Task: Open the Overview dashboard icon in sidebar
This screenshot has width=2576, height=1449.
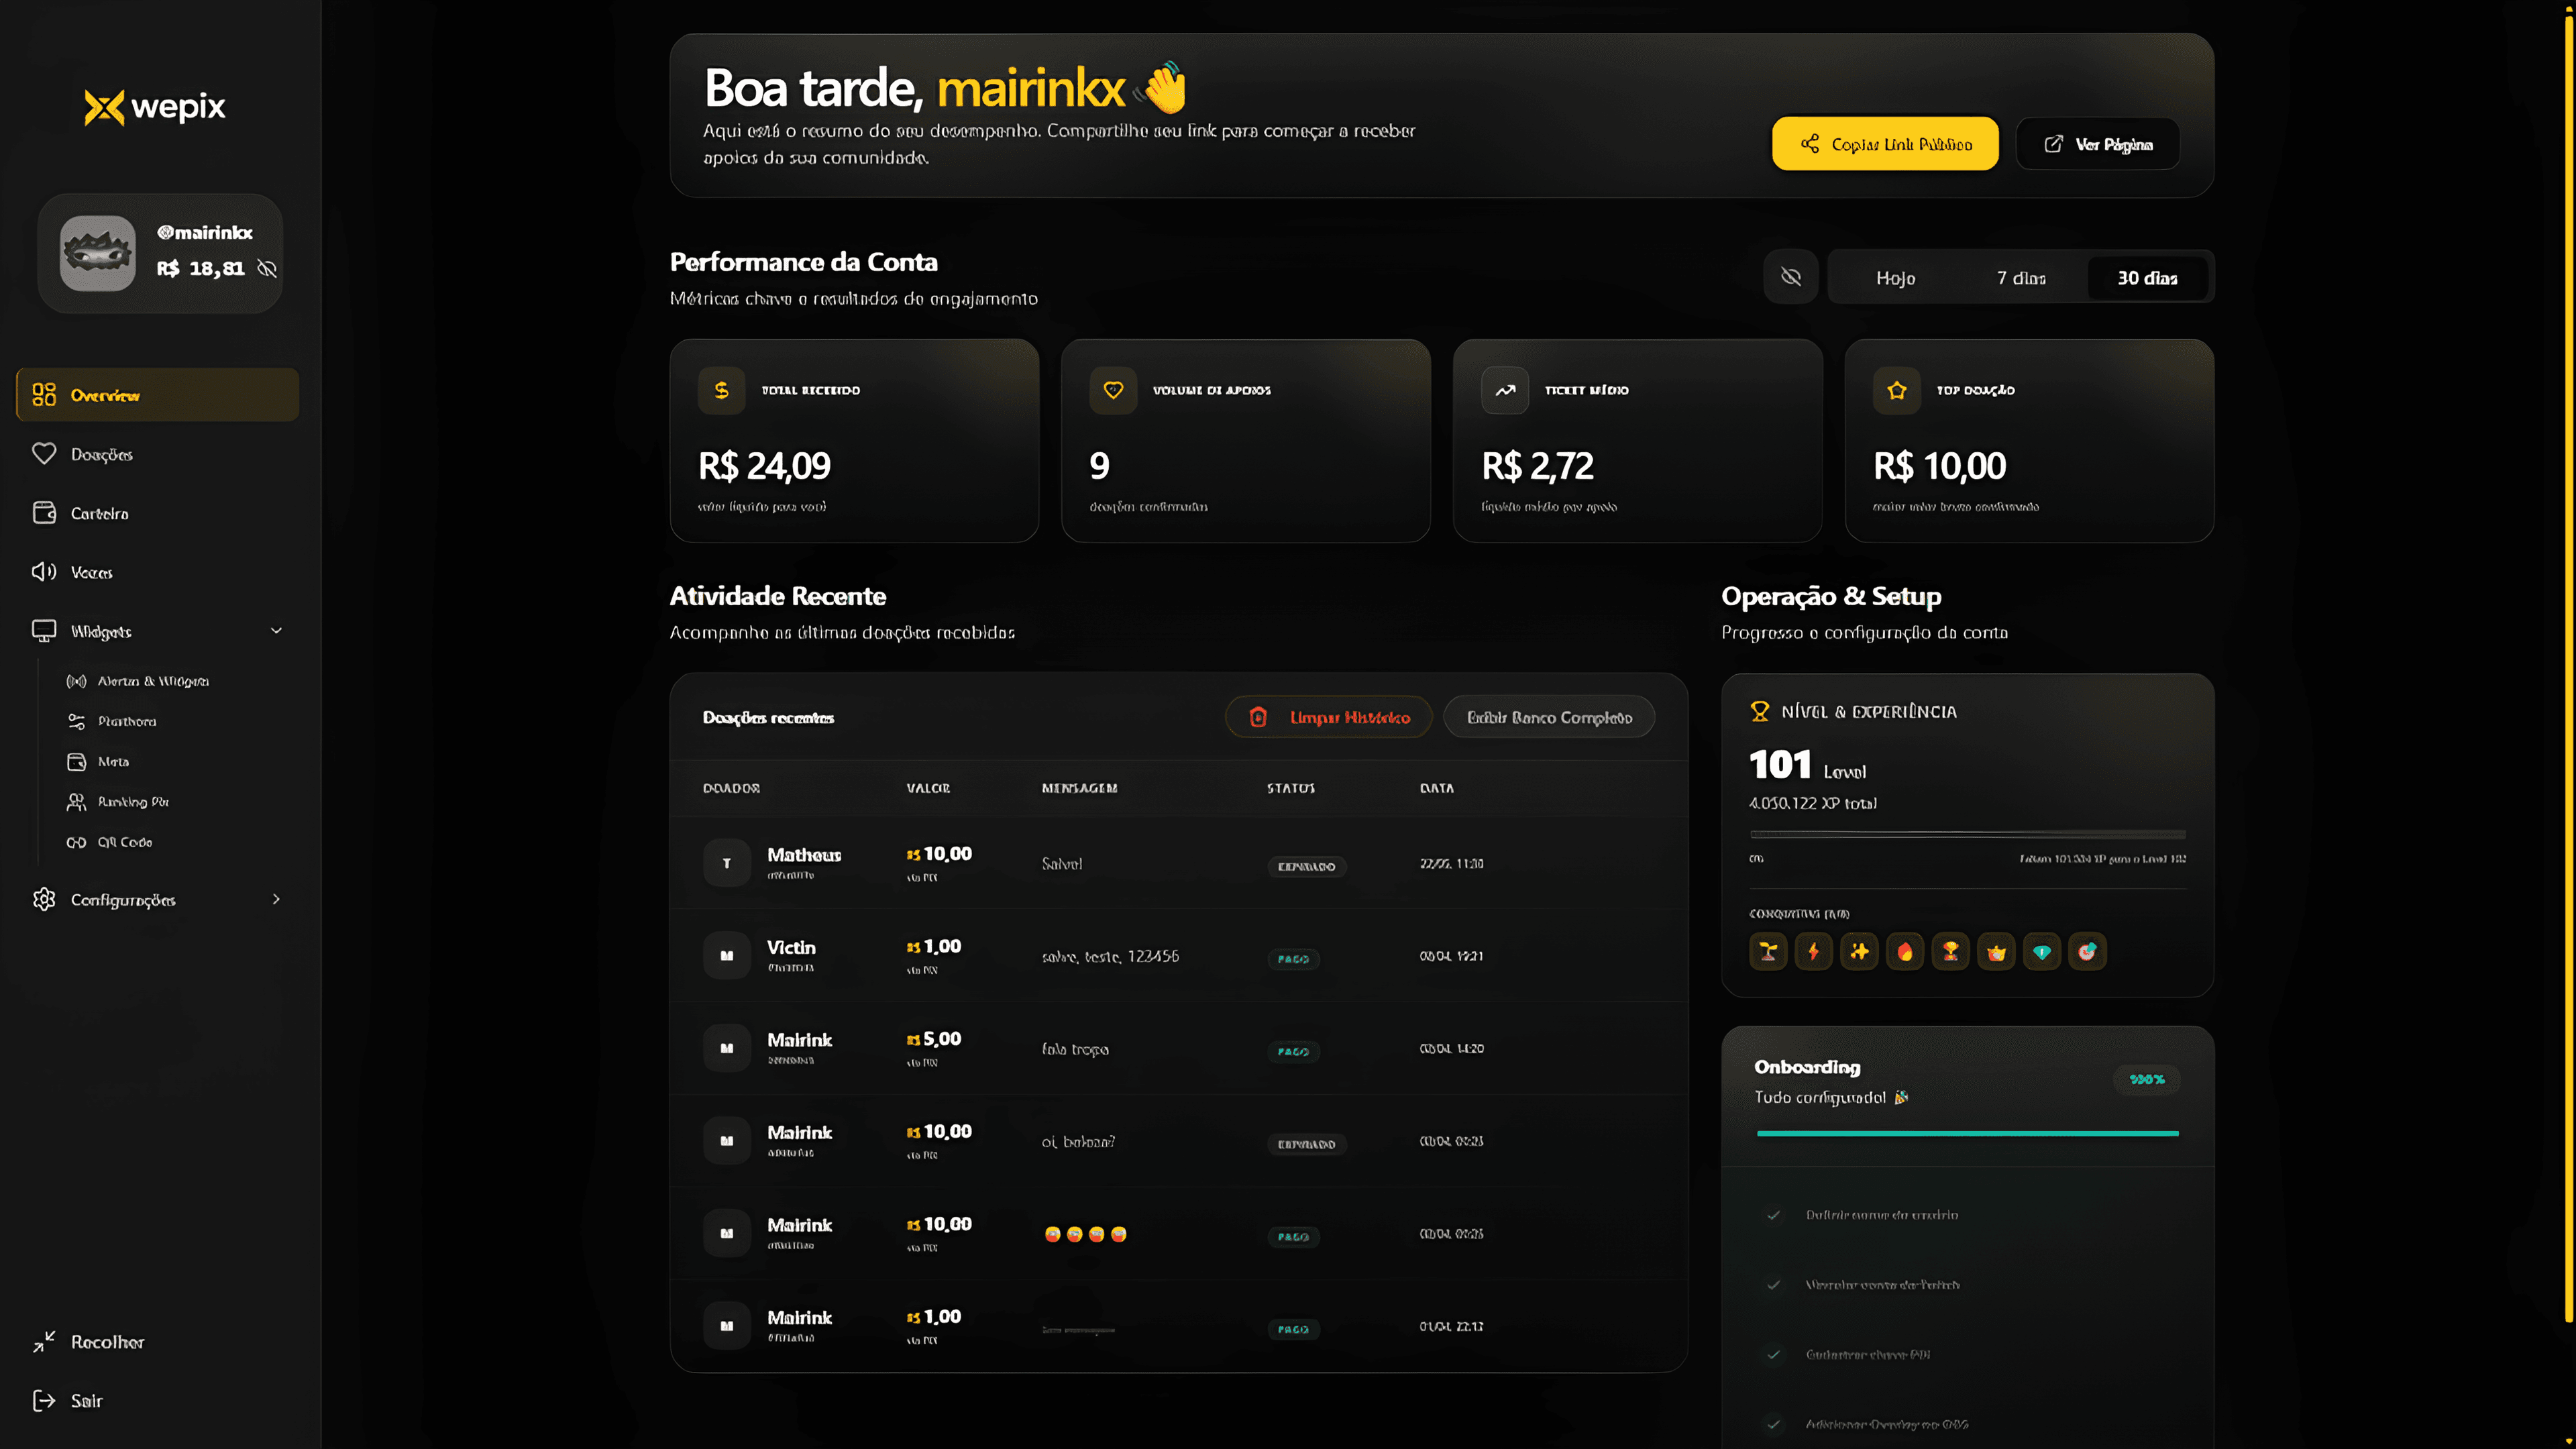Action: (x=44, y=395)
